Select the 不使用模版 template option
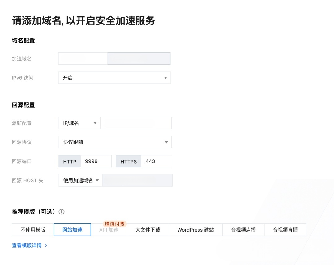The width and height of the screenshot is (334, 265). click(x=33, y=230)
